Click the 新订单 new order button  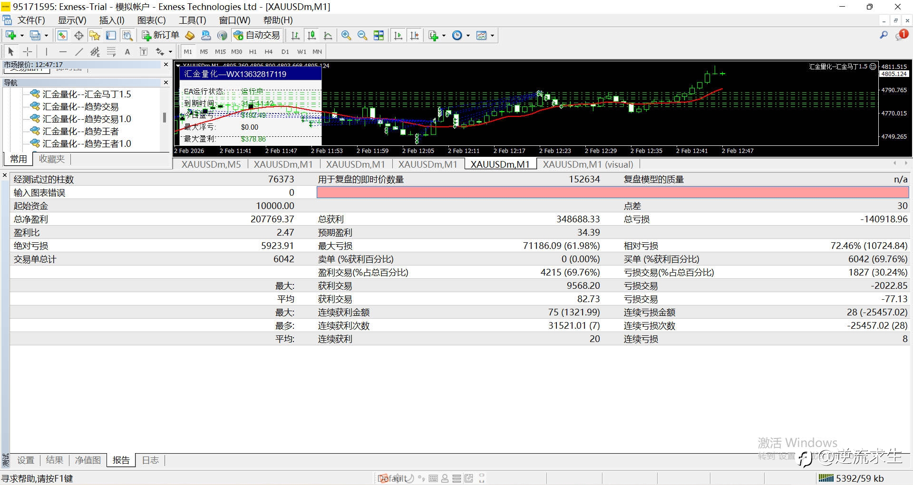(161, 36)
